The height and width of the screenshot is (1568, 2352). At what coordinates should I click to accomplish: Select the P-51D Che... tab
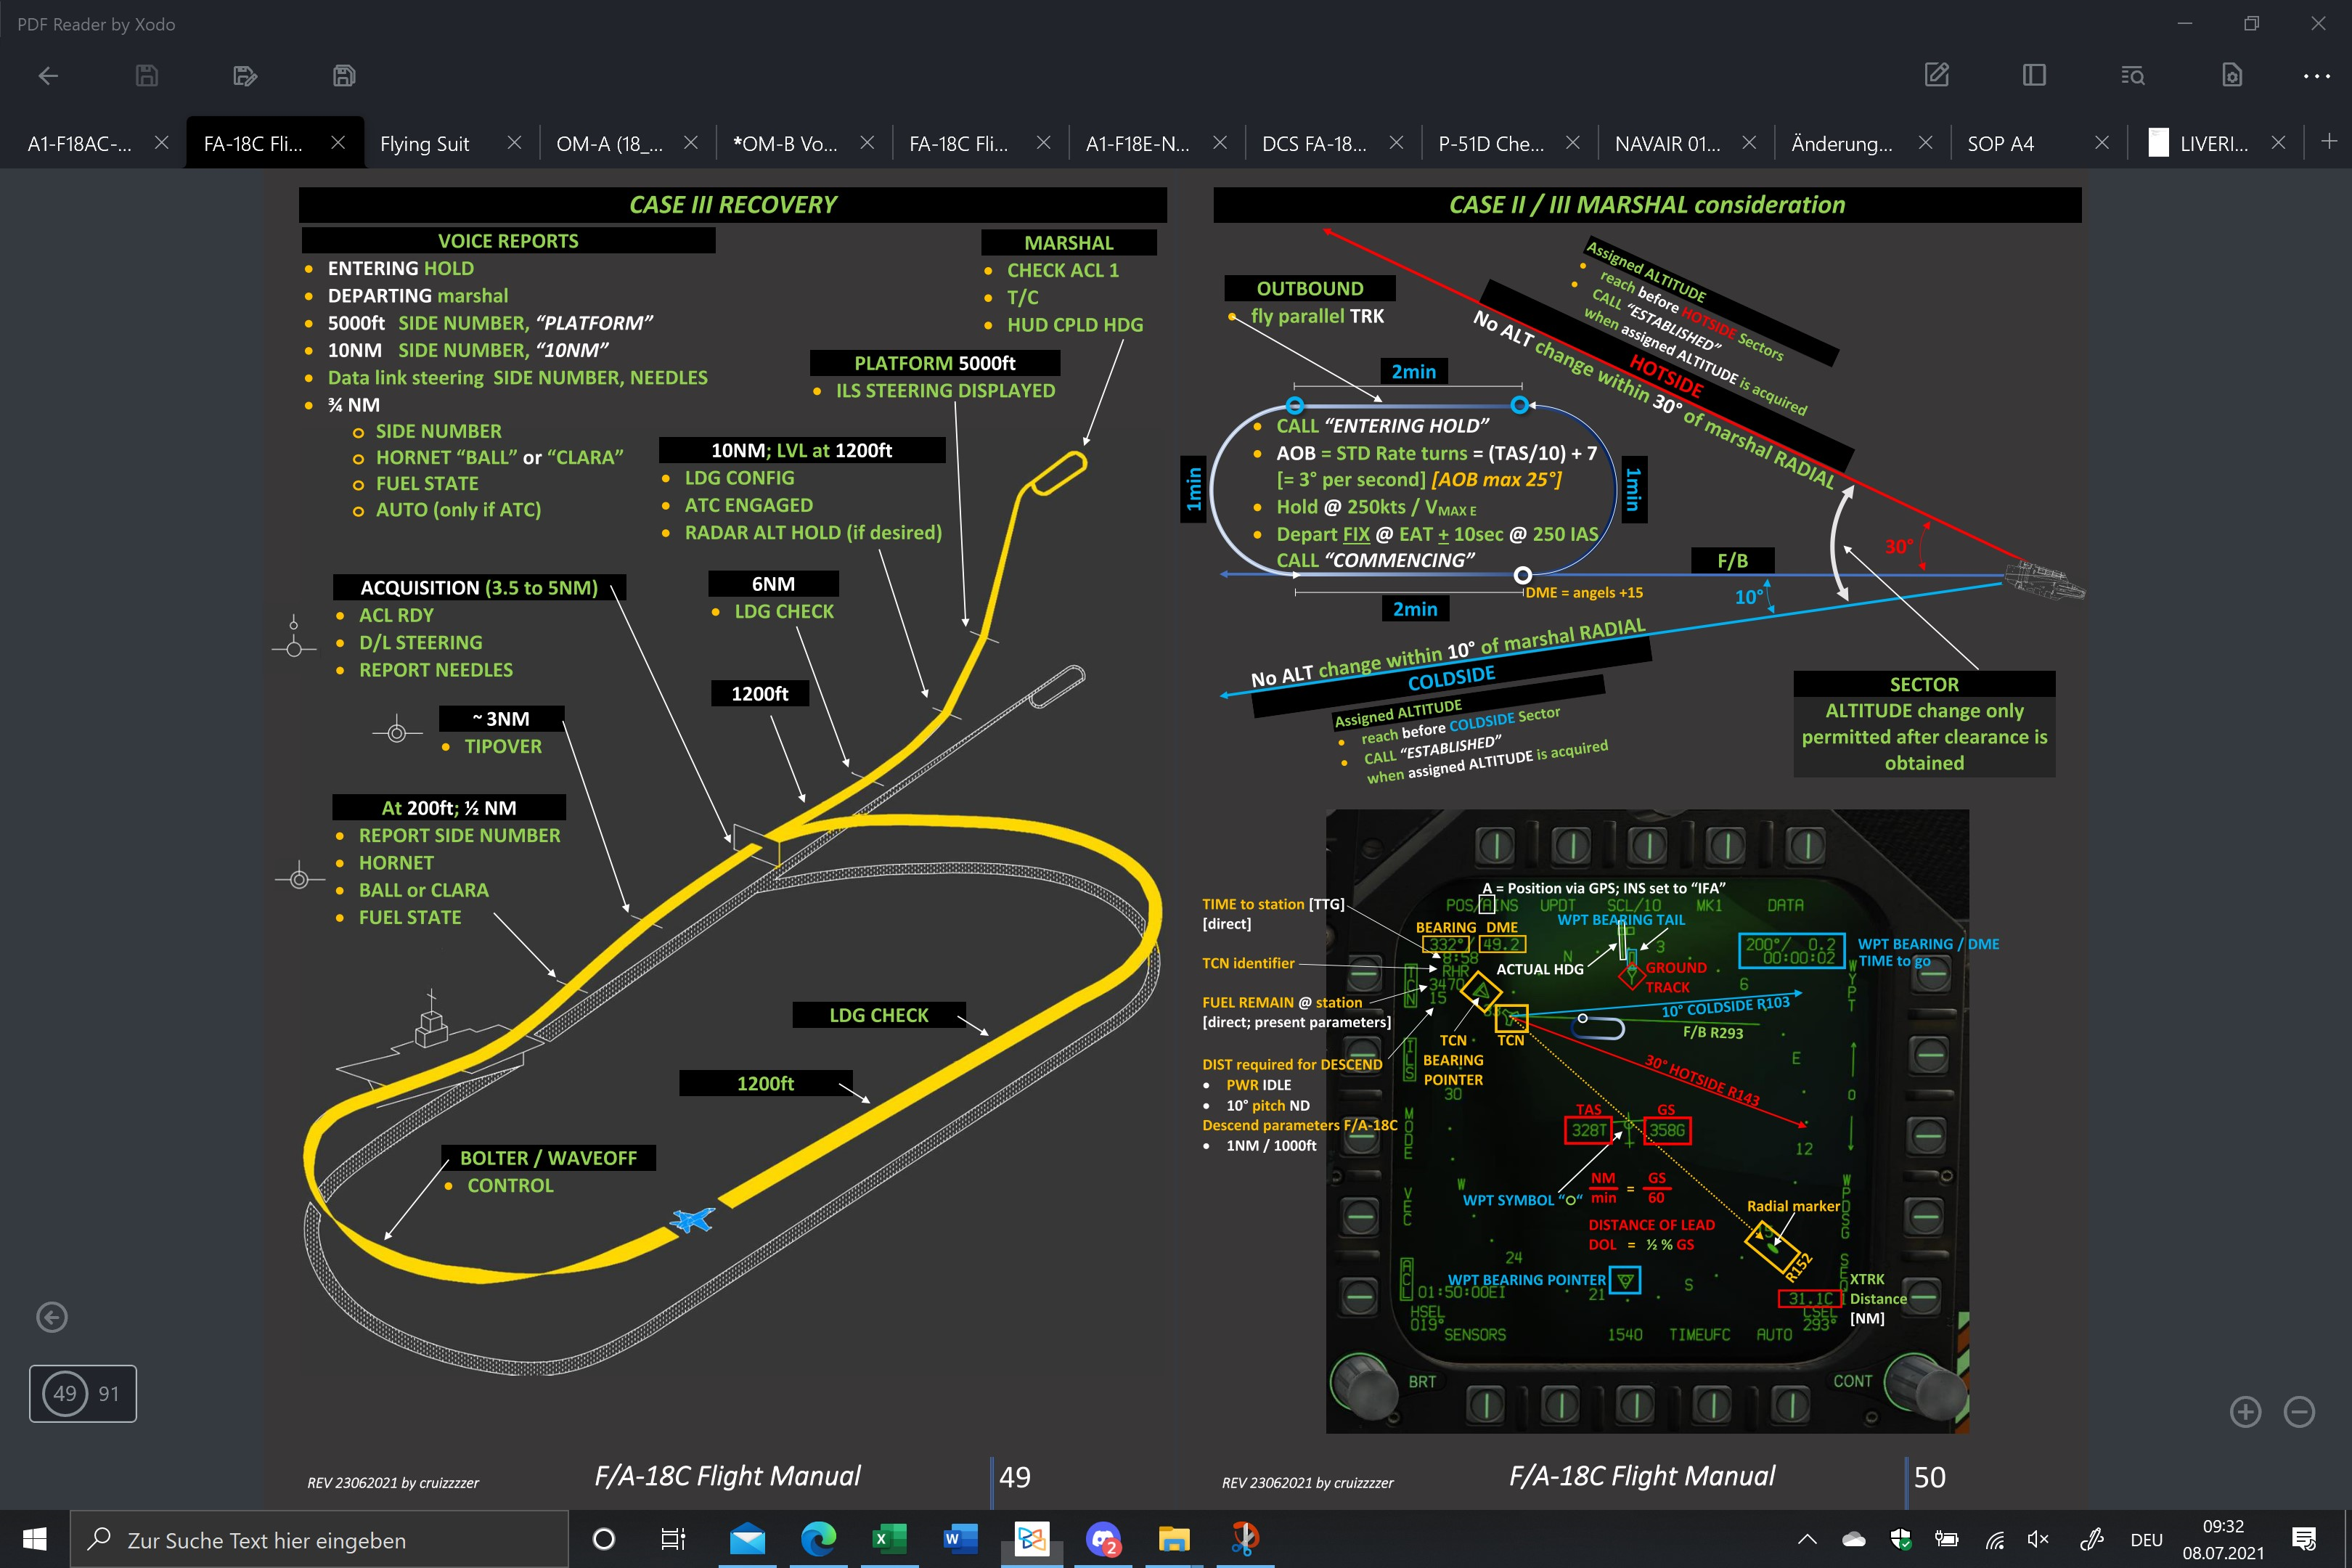coord(1491,144)
